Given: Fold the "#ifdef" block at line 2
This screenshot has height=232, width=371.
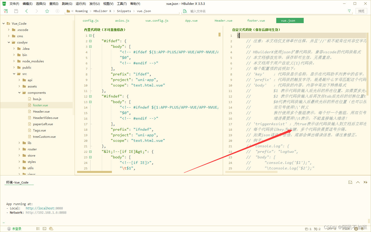Looking at the screenshot, I should click(x=90, y=41).
